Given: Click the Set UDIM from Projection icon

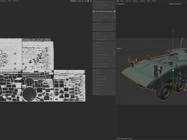Looking at the screenshot, I should (x=94, y=11).
